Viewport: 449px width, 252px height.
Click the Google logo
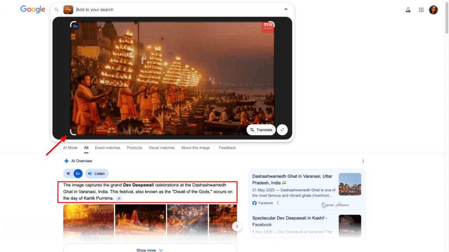pos(32,9)
